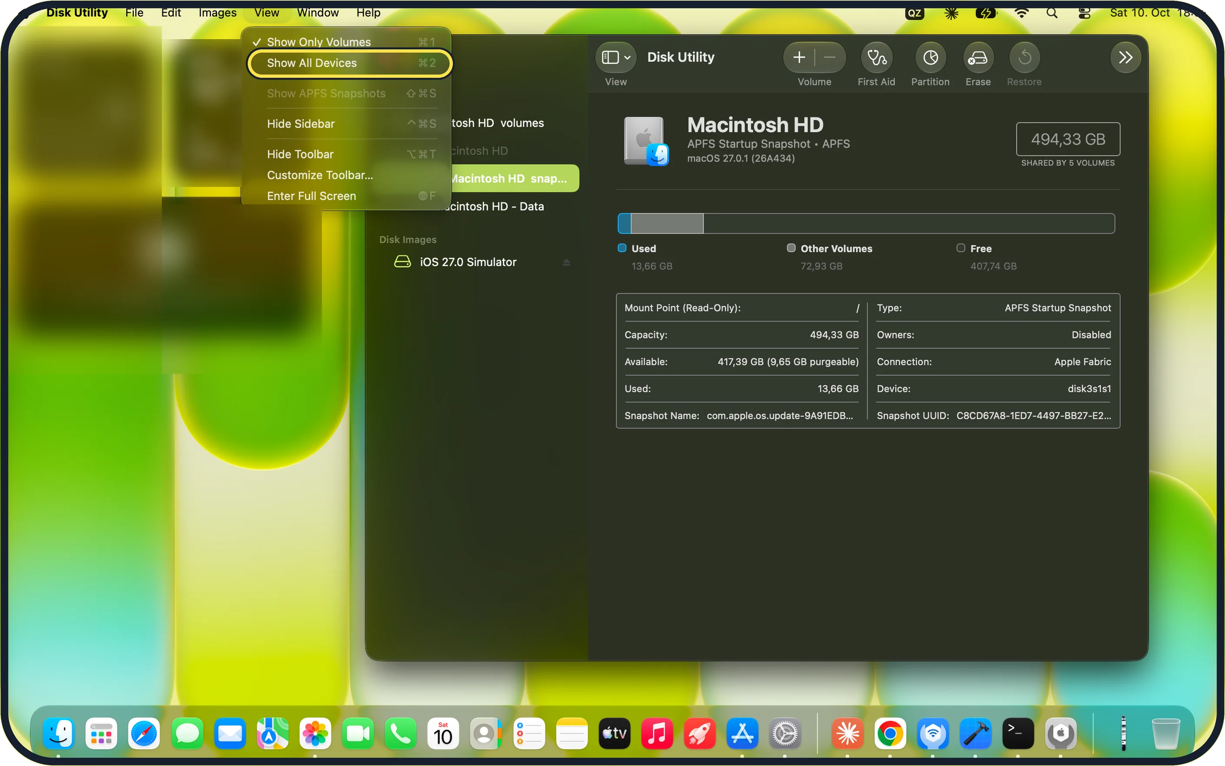Open Finder from the Dock
Viewport: 1225px width, 766px height.
[x=59, y=734]
